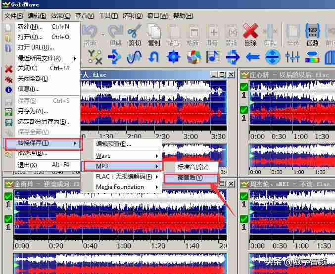335x274 pixels.
Task: Click the 周杰伦、aMEI - 不该 window title bar
Action: point(287,184)
